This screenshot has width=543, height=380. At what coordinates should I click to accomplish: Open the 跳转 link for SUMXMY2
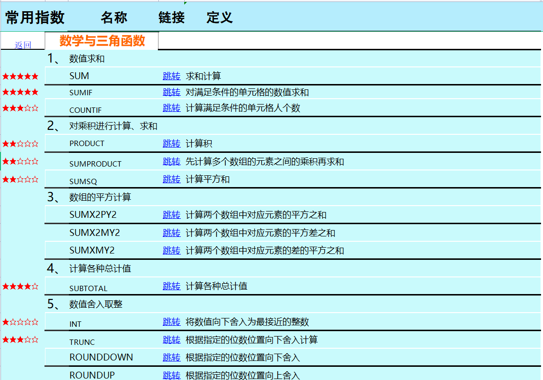point(172,250)
